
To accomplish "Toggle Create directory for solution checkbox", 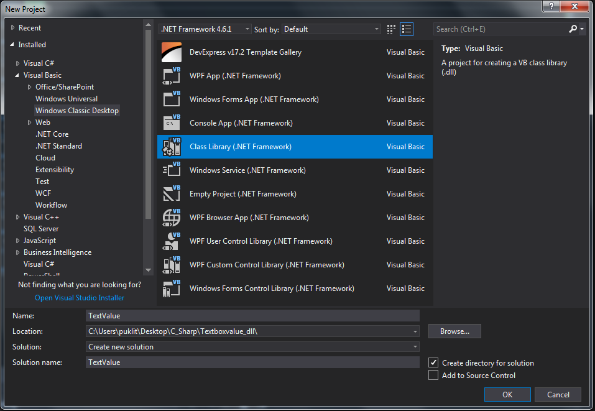I will point(433,363).
